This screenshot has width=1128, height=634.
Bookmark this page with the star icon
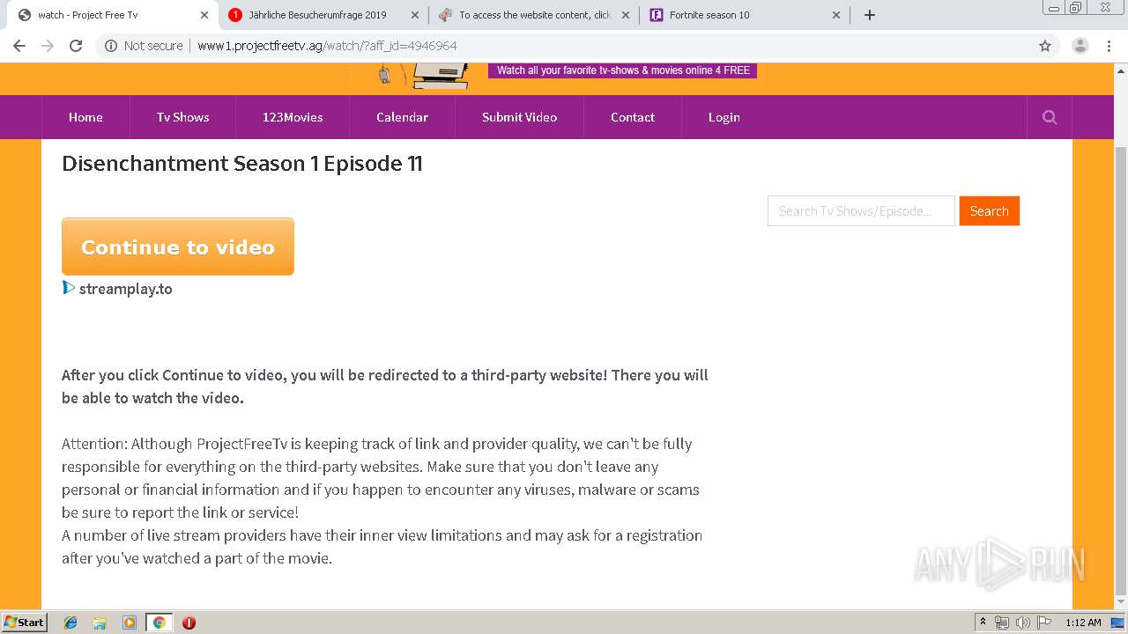click(1045, 46)
